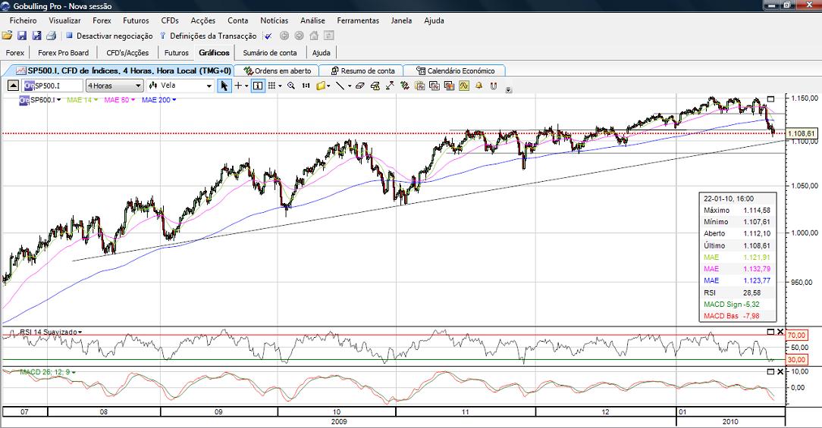Close the MACD indicator panel
Screen dimensions: 822x428
pos(780,371)
